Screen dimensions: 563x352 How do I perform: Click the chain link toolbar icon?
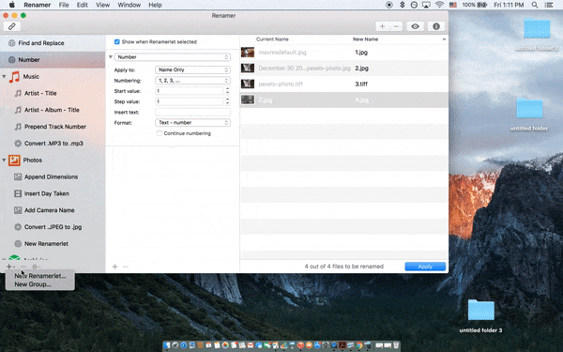[x=12, y=26]
